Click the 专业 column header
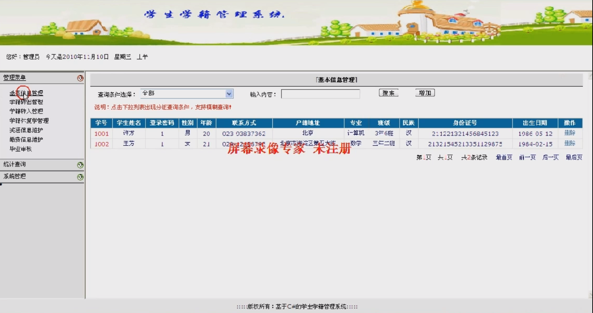Image resolution: width=593 pixels, height=313 pixels. click(x=356, y=123)
